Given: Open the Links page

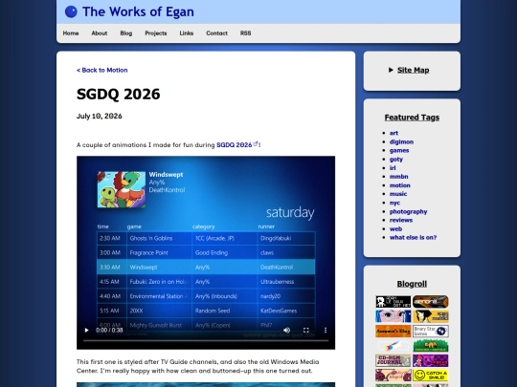Looking at the screenshot, I should 187,33.
